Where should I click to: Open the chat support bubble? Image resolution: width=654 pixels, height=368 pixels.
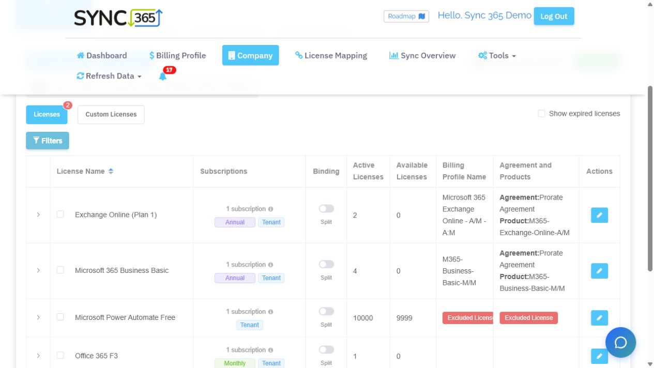click(620, 343)
